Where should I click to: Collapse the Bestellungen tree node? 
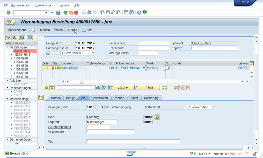coord(7,48)
